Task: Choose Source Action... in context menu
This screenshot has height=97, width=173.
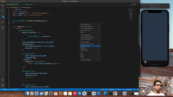Action: tap(90, 50)
